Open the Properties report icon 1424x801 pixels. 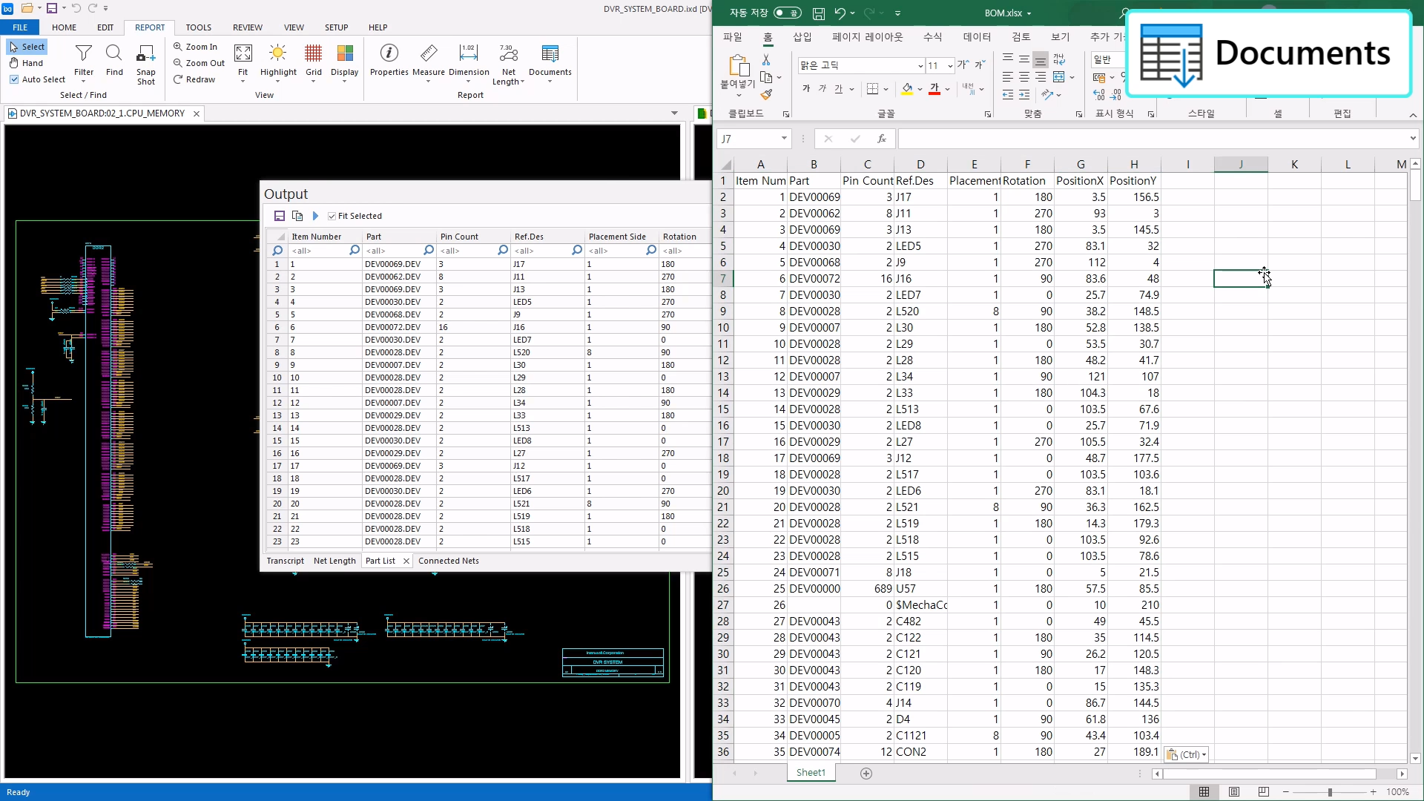pyautogui.click(x=389, y=53)
